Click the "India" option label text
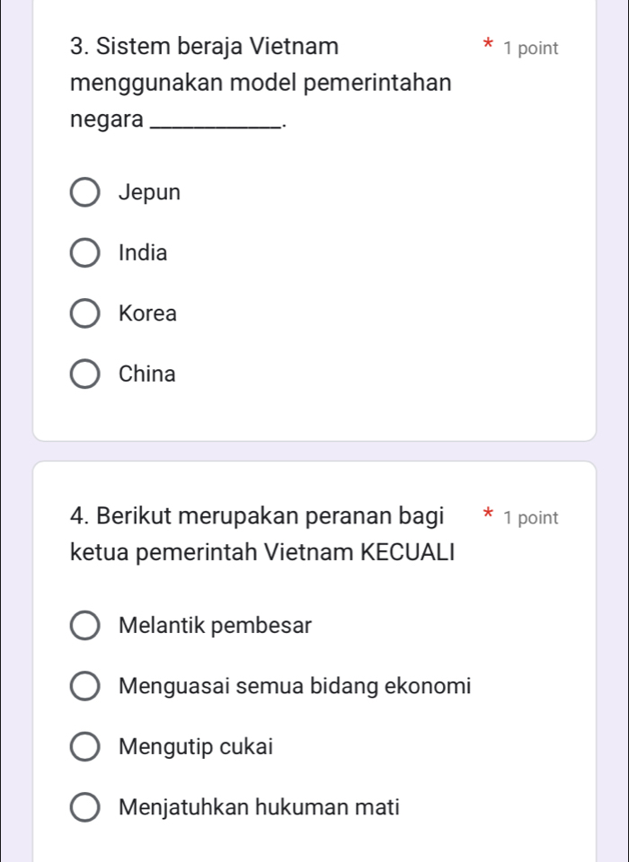The height and width of the screenshot is (862, 629). pyautogui.click(x=143, y=254)
